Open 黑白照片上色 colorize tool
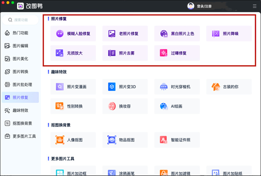The height and width of the screenshot is (176, 261). (177, 34)
